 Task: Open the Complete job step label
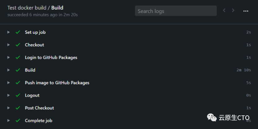[x=38, y=121]
